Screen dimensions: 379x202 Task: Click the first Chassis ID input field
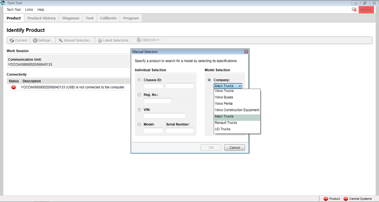(153, 86)
